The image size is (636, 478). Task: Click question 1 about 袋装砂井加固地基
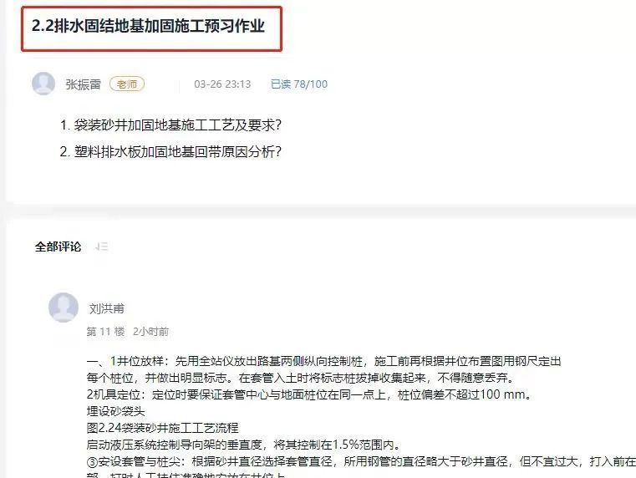pos(170,125)
